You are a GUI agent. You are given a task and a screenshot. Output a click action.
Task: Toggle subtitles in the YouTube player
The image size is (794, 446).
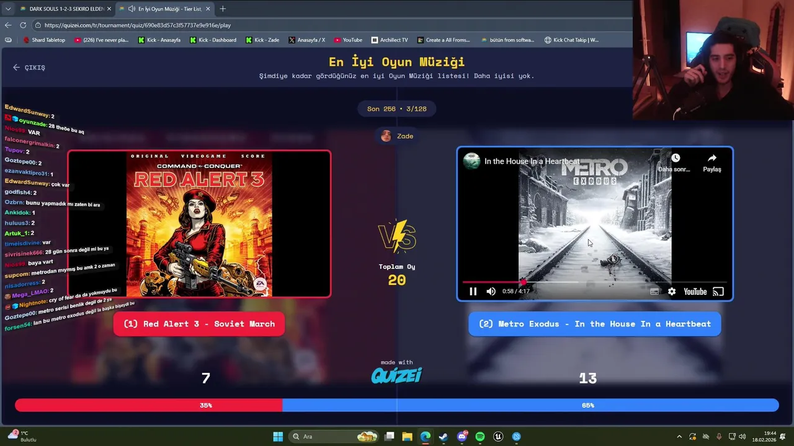pos(654,291)
